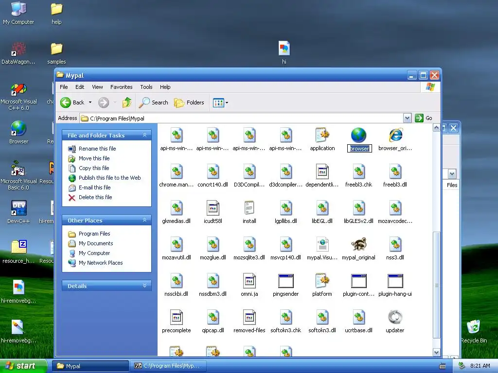Select the removed-files file icon

tap(249, 317)
